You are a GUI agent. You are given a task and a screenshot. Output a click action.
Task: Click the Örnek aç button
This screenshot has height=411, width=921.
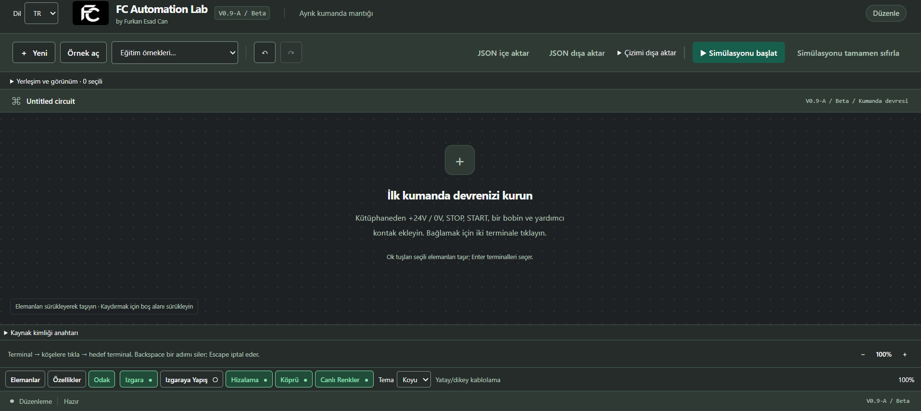pyautogui.click(x=83, y=52)
